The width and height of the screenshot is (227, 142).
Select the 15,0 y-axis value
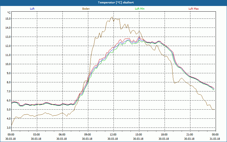click(x=8, y=19)
